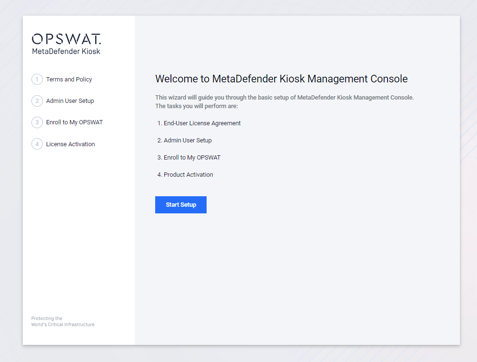Click the OPSWAT logo
Viewport: 477px width, 362px height.
click(x=66, y=39)
